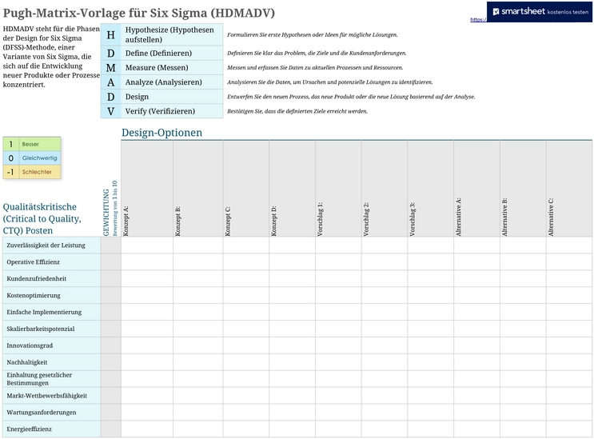Image resolution: width=594 pixels, height=439 pixels.
Task: Select the 'Nachhaltigkeit' row label
Action: (51, 362)
